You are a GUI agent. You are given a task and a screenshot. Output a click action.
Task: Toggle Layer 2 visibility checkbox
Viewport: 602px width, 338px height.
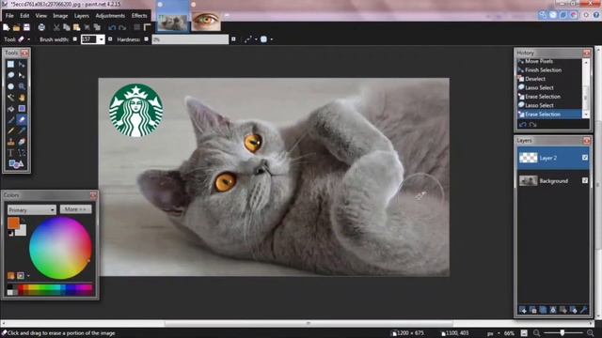[585, 158]
